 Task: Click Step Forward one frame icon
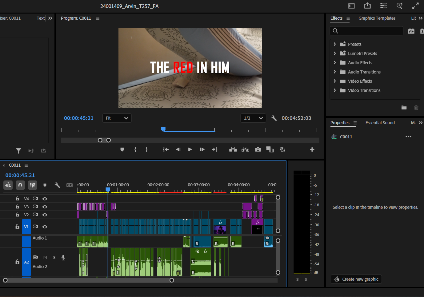[x=202, y=149]
